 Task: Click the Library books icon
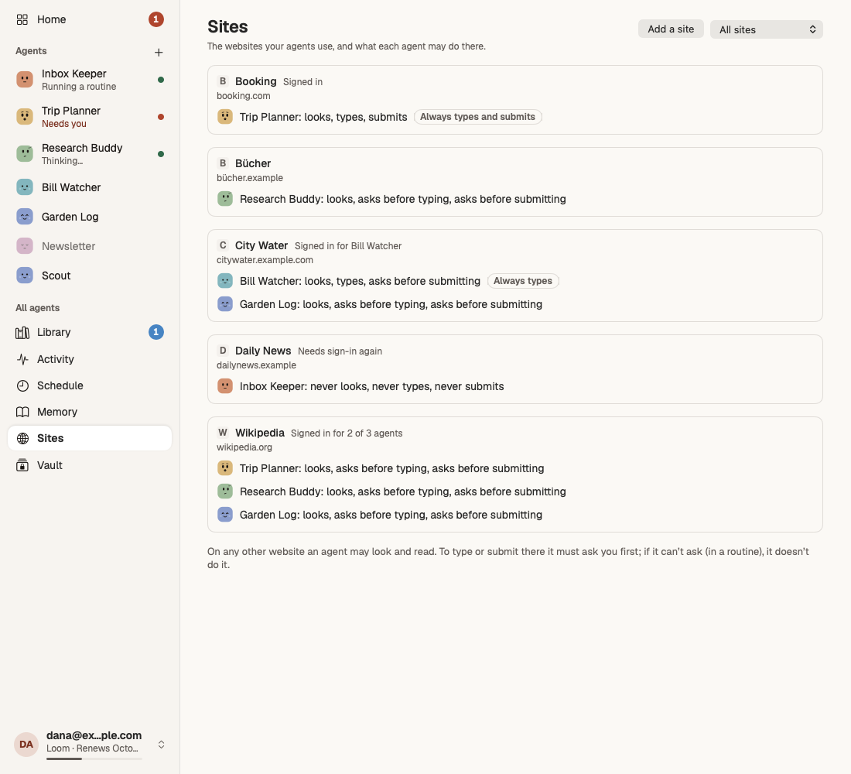tap(22, 332)
